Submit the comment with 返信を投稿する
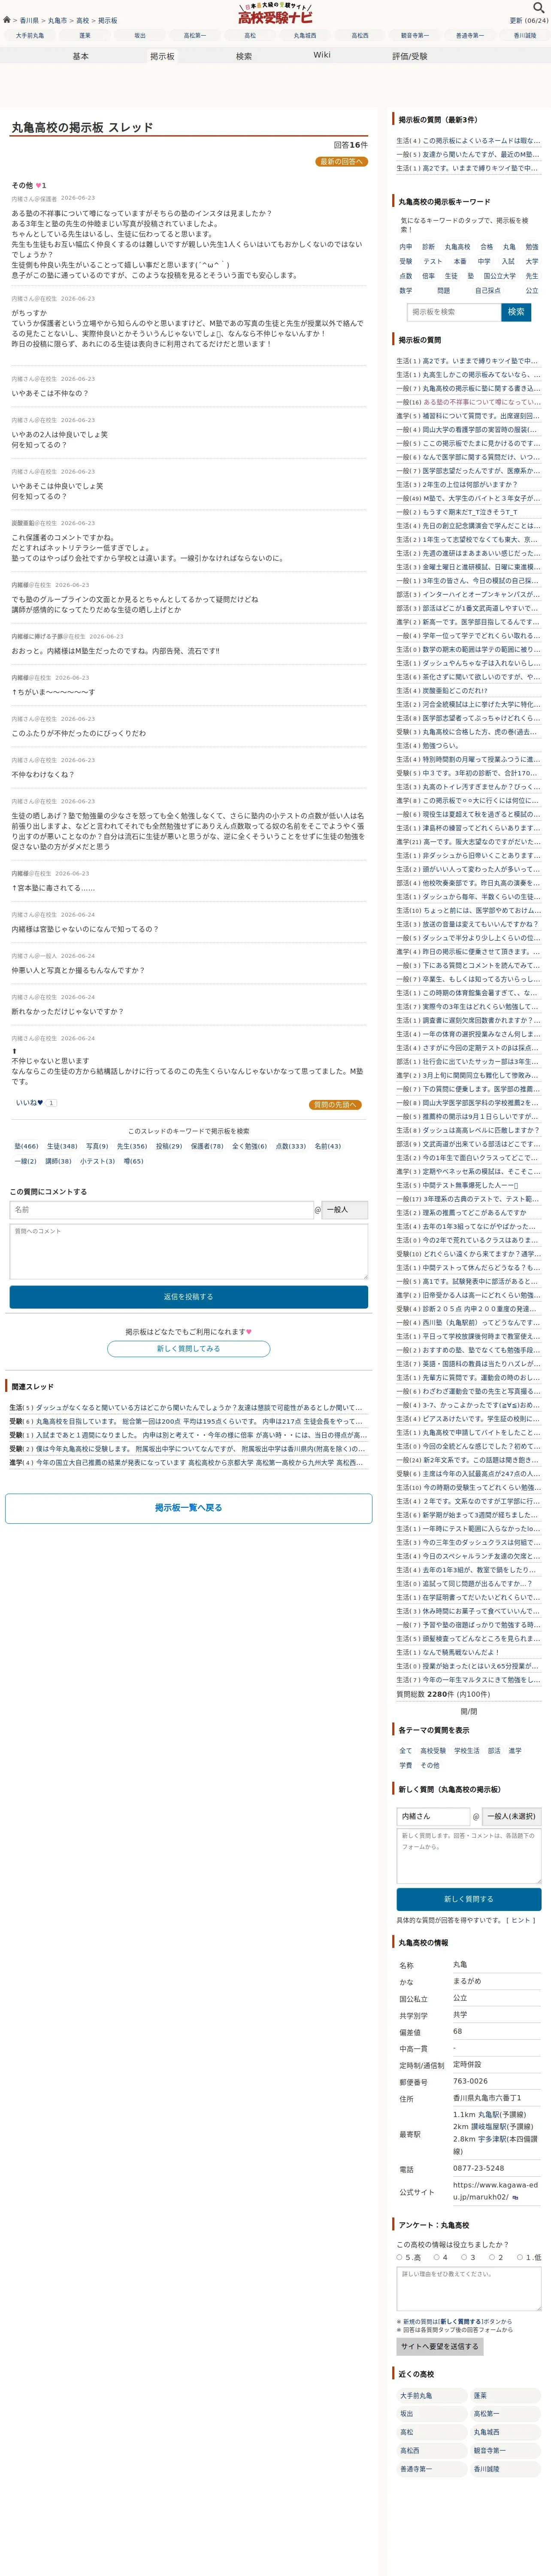Screen dimensions: 551x2576 coord(189,1296)
